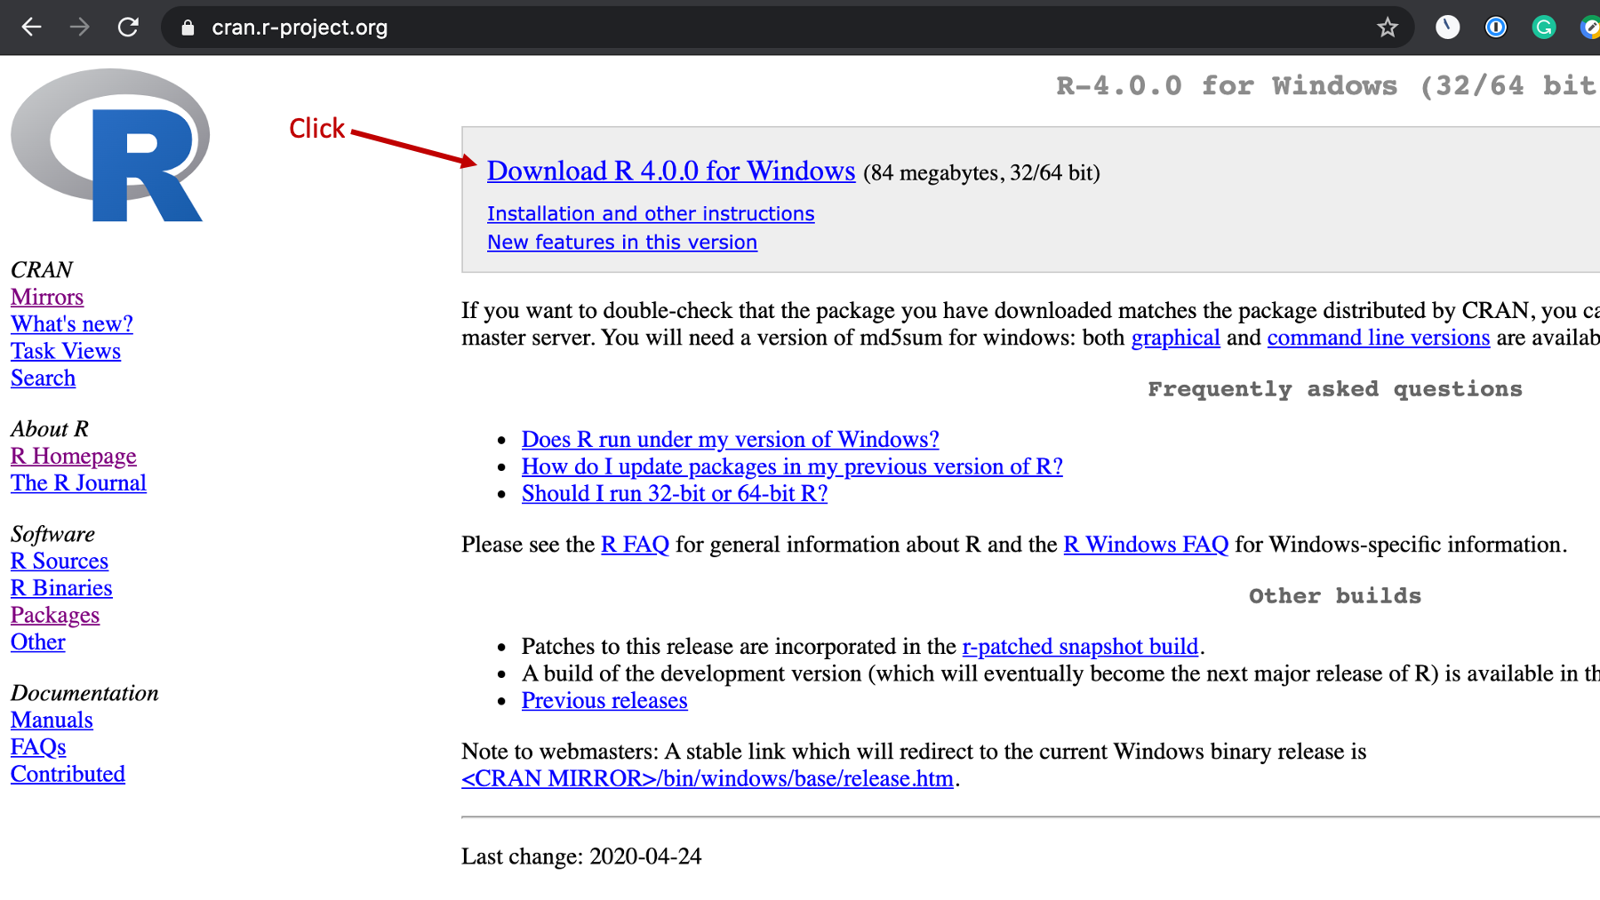Bookmark this page with the star icon
This screenshot has width=1600, height=900.
tap(1388, 28)
